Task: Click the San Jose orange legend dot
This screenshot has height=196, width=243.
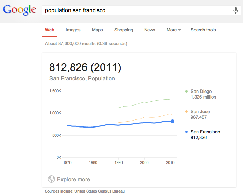Action: click(x=187, y=112)
